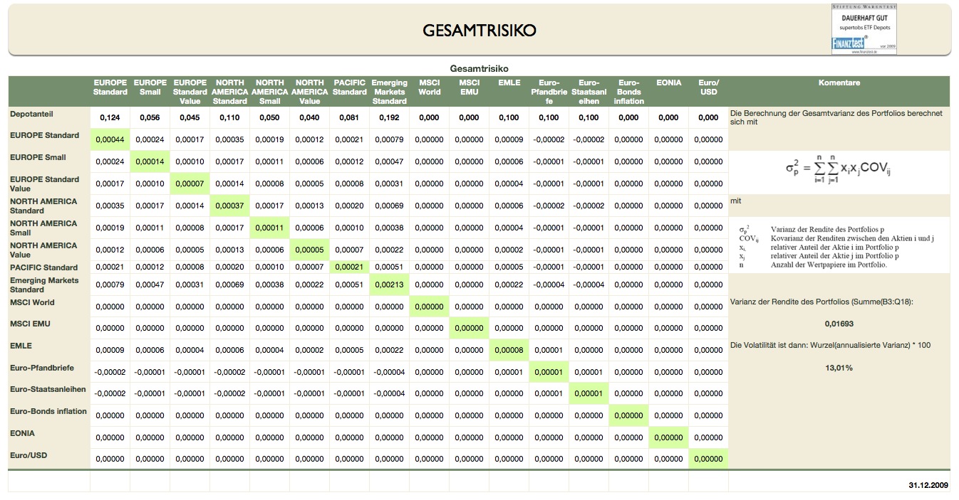Viewport: 959px width, 500px height.
Task: Click the green diagonal cell 0,00021
Action: (349, 267)
